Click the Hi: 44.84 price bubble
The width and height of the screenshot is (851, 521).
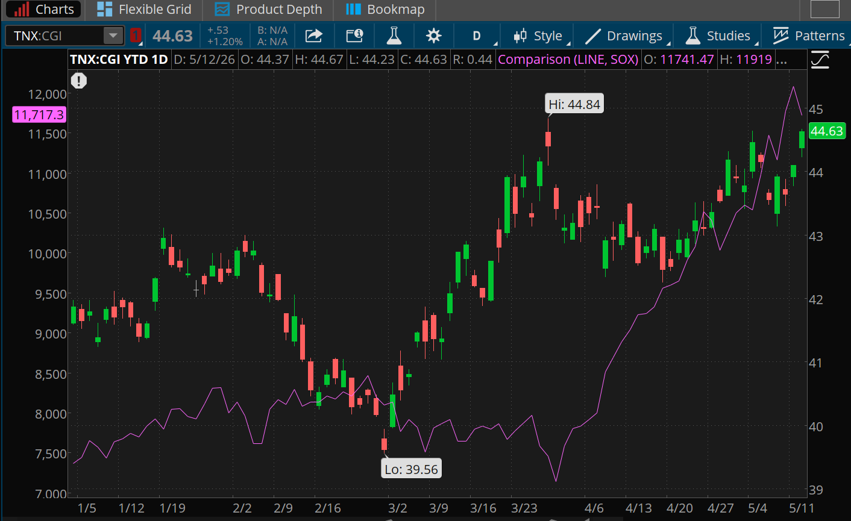pyautogui.click(x=574, y=104)
